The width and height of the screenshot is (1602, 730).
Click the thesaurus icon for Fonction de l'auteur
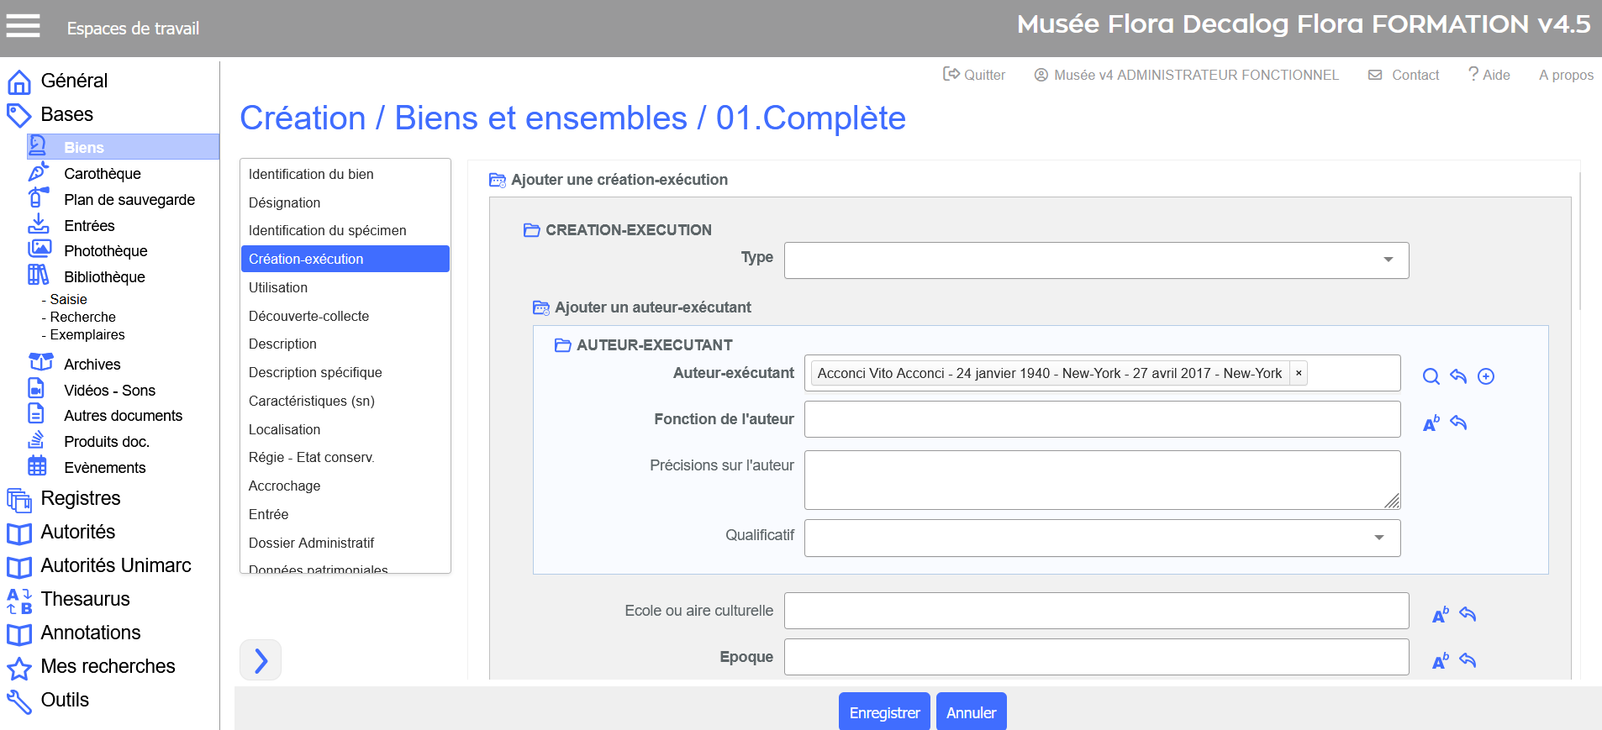[1431, 423]
